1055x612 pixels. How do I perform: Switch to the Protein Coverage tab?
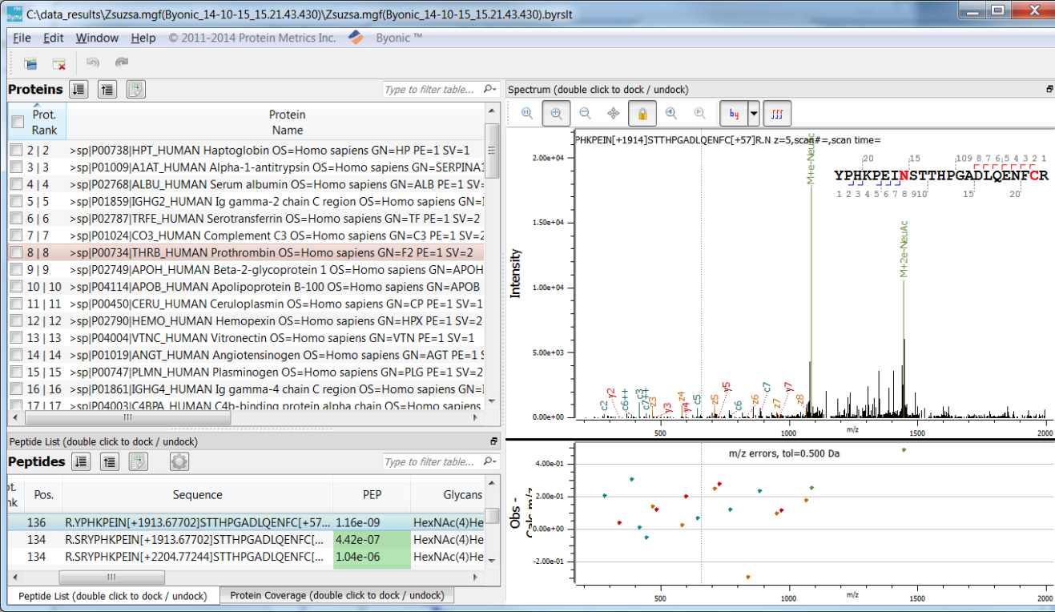coord(336,596)
